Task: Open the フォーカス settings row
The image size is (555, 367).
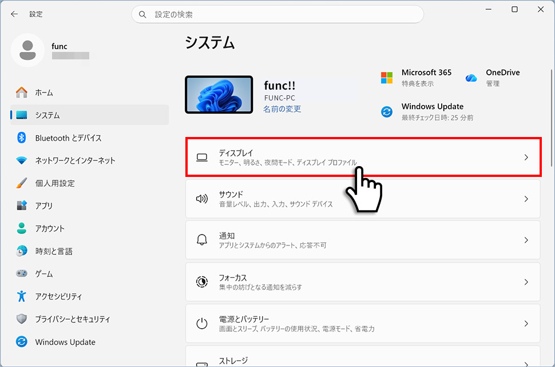Action: point(363,281)
